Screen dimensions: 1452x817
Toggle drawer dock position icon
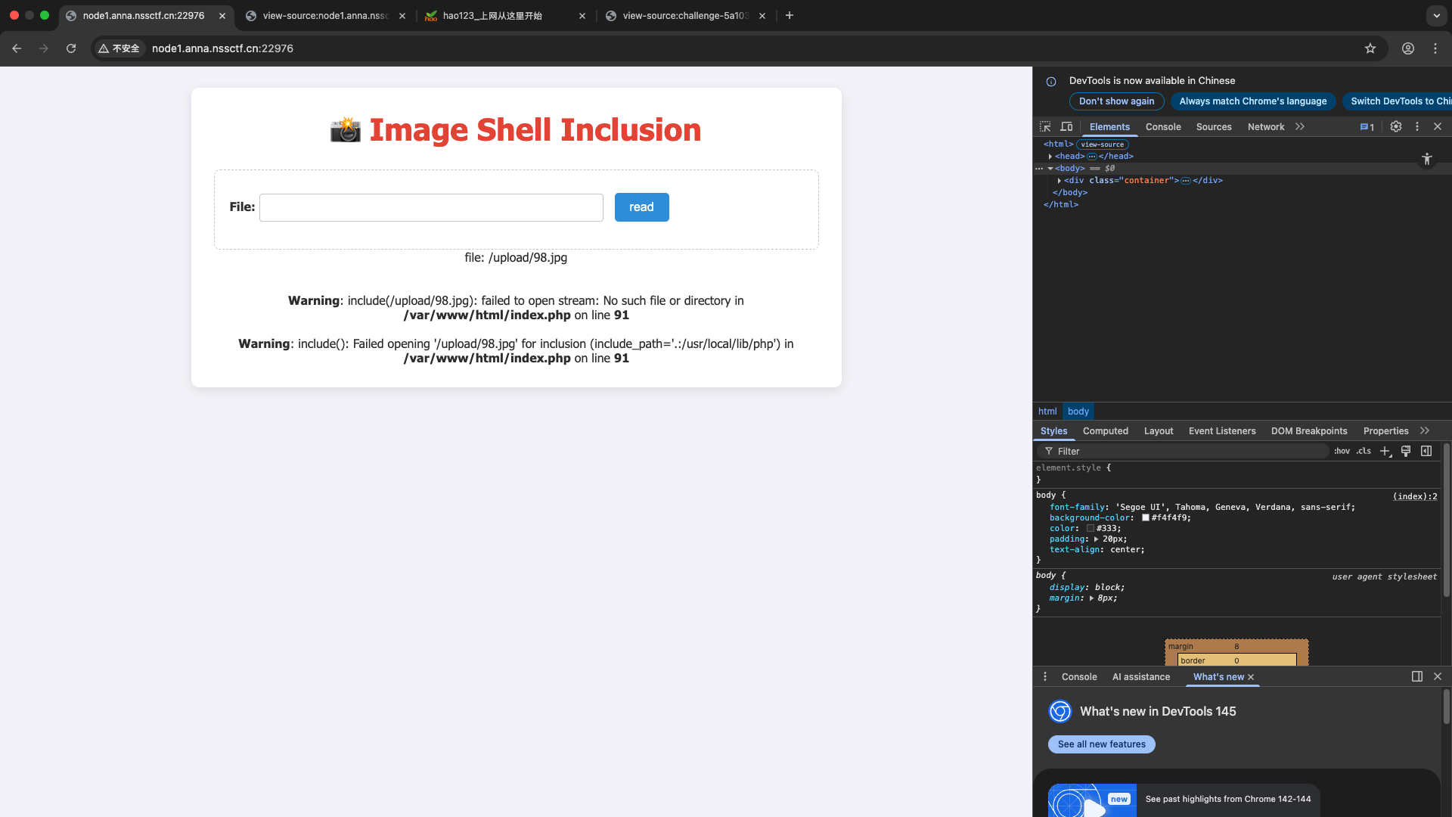click(1417, 676)
